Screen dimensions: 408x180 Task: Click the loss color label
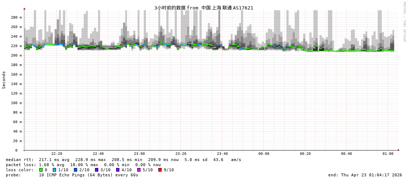click(20, 170)
